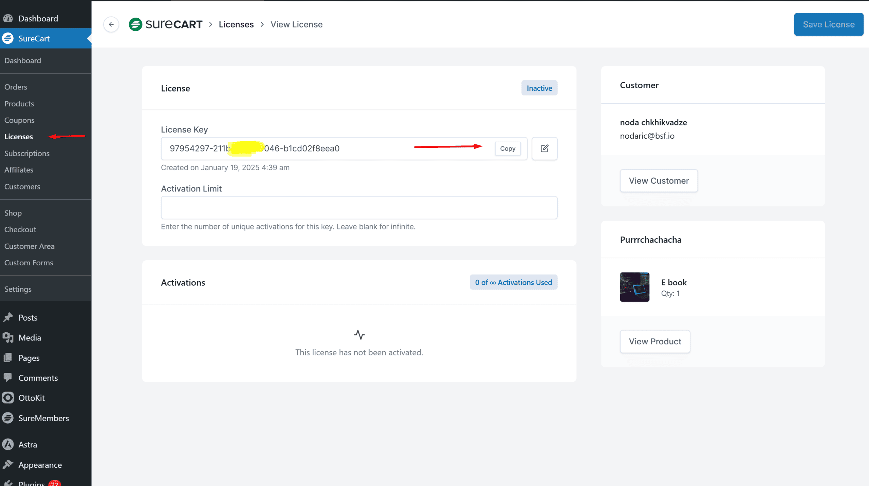Viewport: 869px width, 486px height.
Task: Click the View Product button
Action: click(655, 341)
